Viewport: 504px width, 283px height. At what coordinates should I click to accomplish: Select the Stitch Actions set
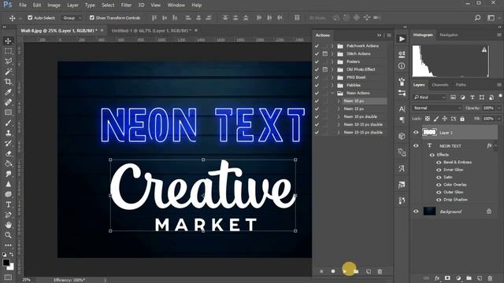[358, 53]
